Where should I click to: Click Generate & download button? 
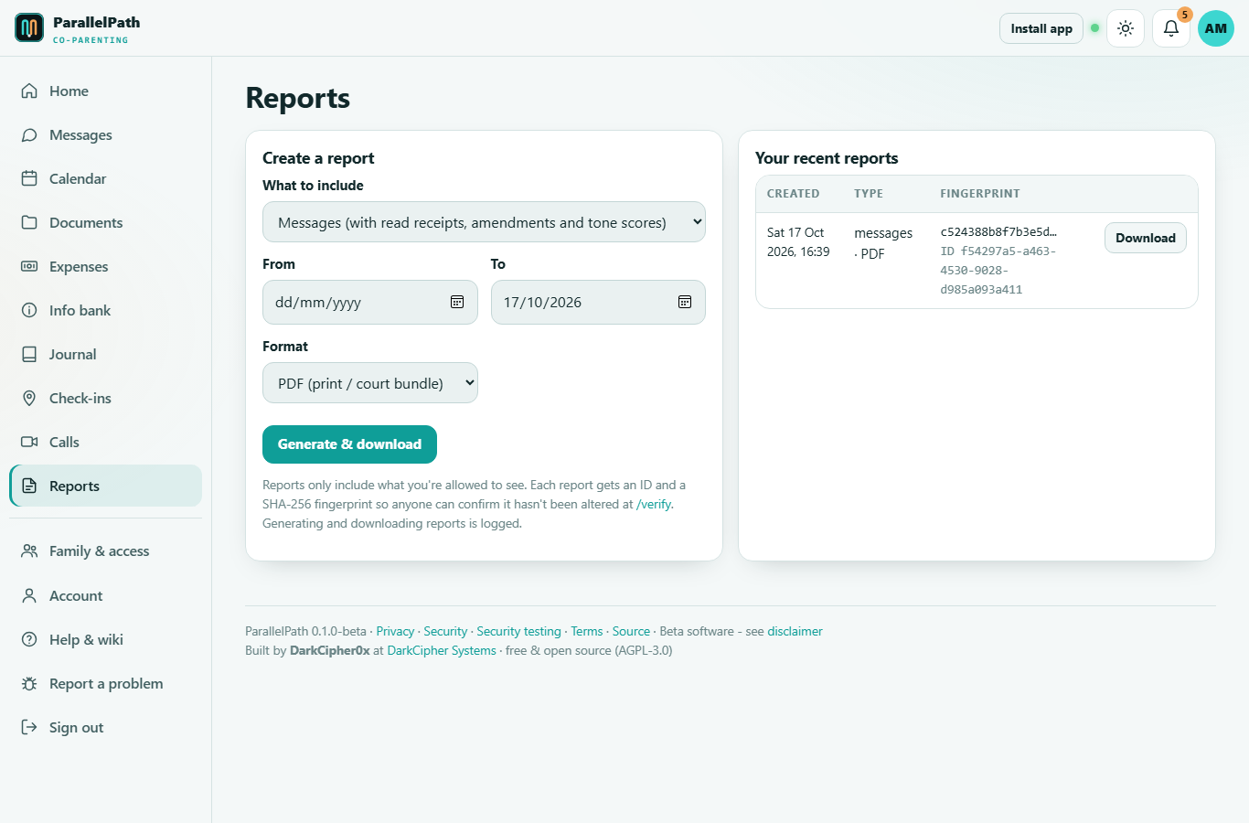click(x=349, y=444)
